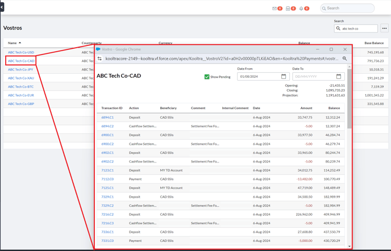391x251 pixels.
Task: Click the Vostros search box with abc tech co
Action: coord(358,28)
